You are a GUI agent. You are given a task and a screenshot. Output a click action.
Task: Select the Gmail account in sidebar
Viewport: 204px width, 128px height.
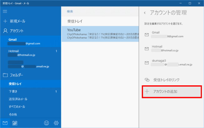[x=31, y=41]
